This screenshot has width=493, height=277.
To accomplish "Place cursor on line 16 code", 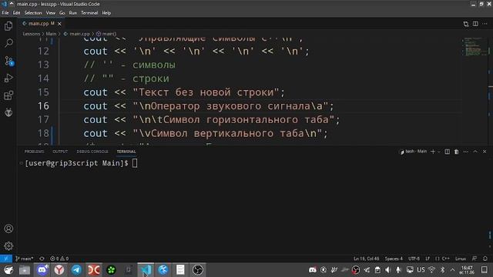I will tap(208, 106).
